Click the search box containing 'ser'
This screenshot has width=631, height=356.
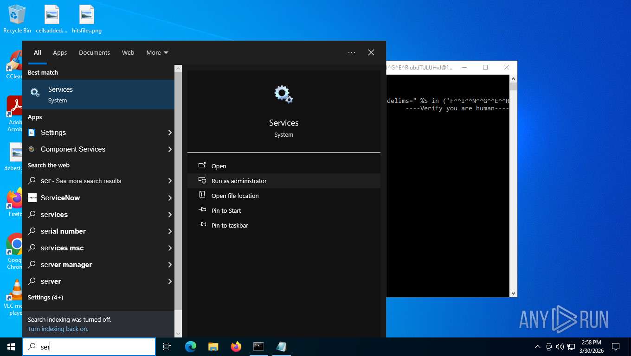pyautogui.click(x=89, y=347)
